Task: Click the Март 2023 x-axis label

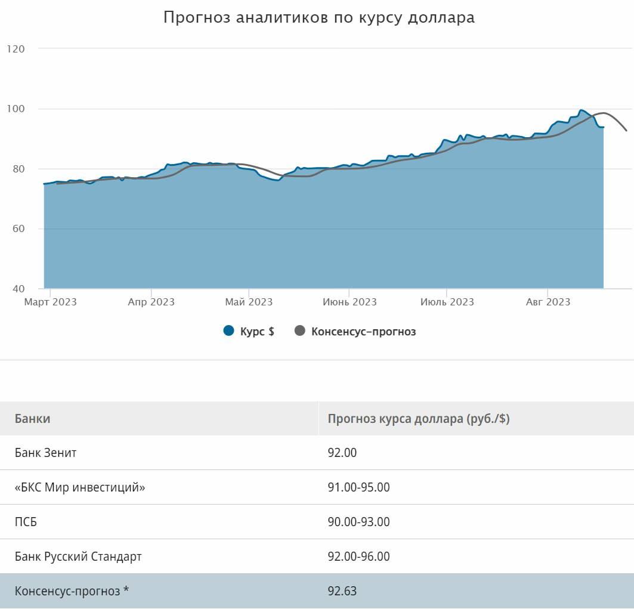Action: (50, 302)
